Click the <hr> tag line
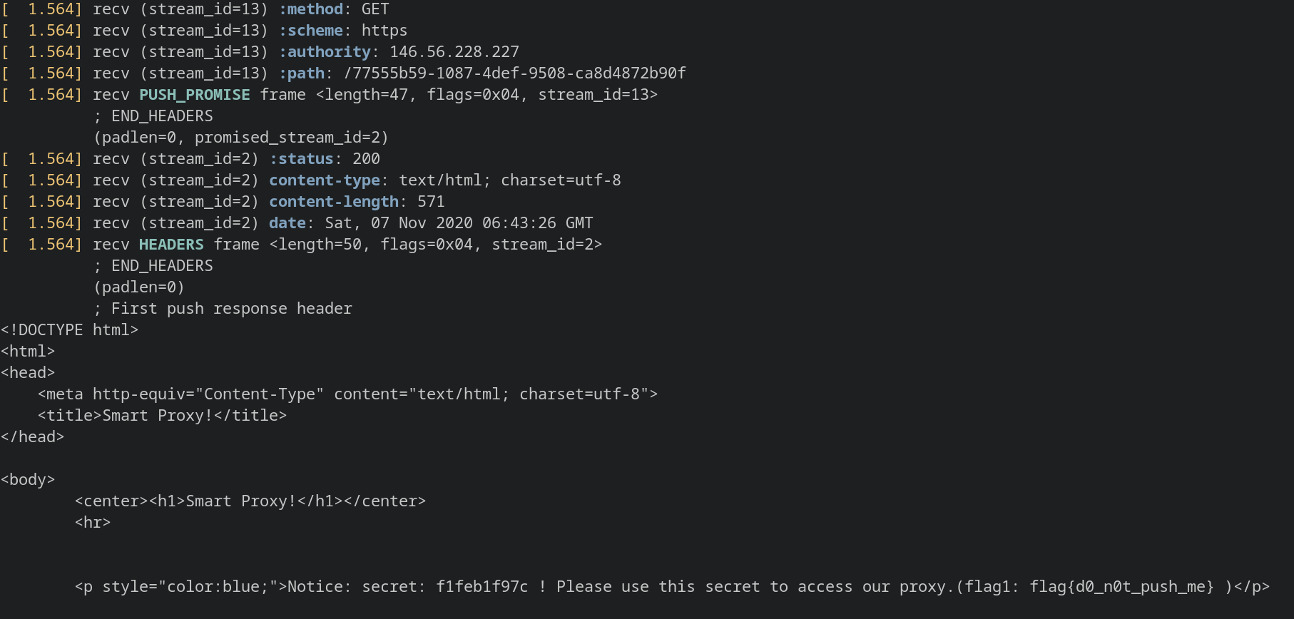 (93, 523)
